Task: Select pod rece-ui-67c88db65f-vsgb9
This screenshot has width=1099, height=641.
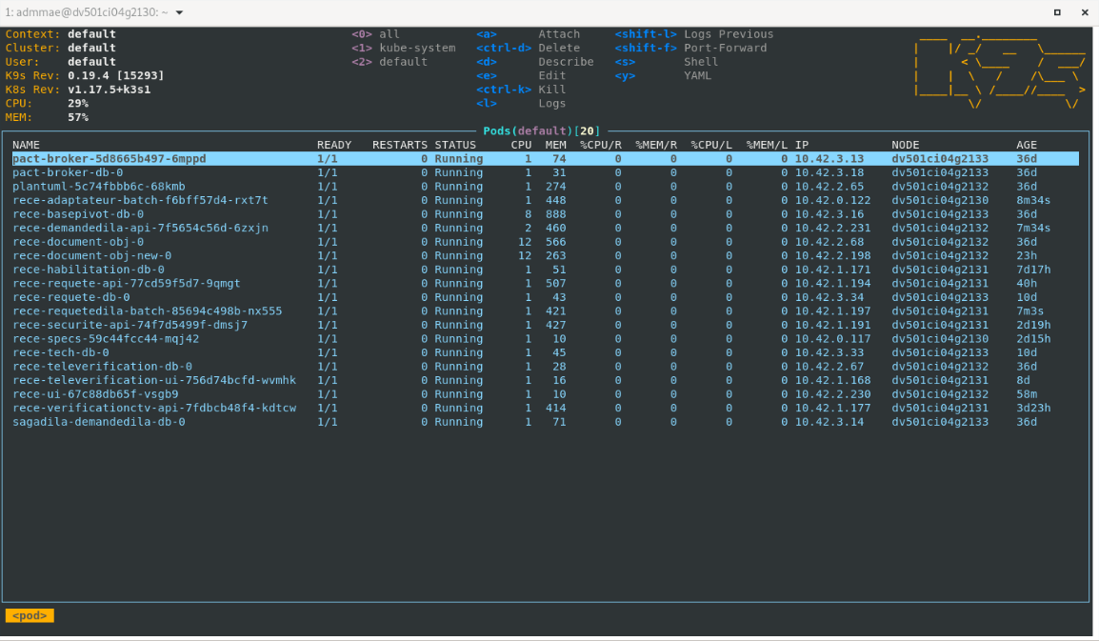Action: pyautogui.click(x=546, y=394)
